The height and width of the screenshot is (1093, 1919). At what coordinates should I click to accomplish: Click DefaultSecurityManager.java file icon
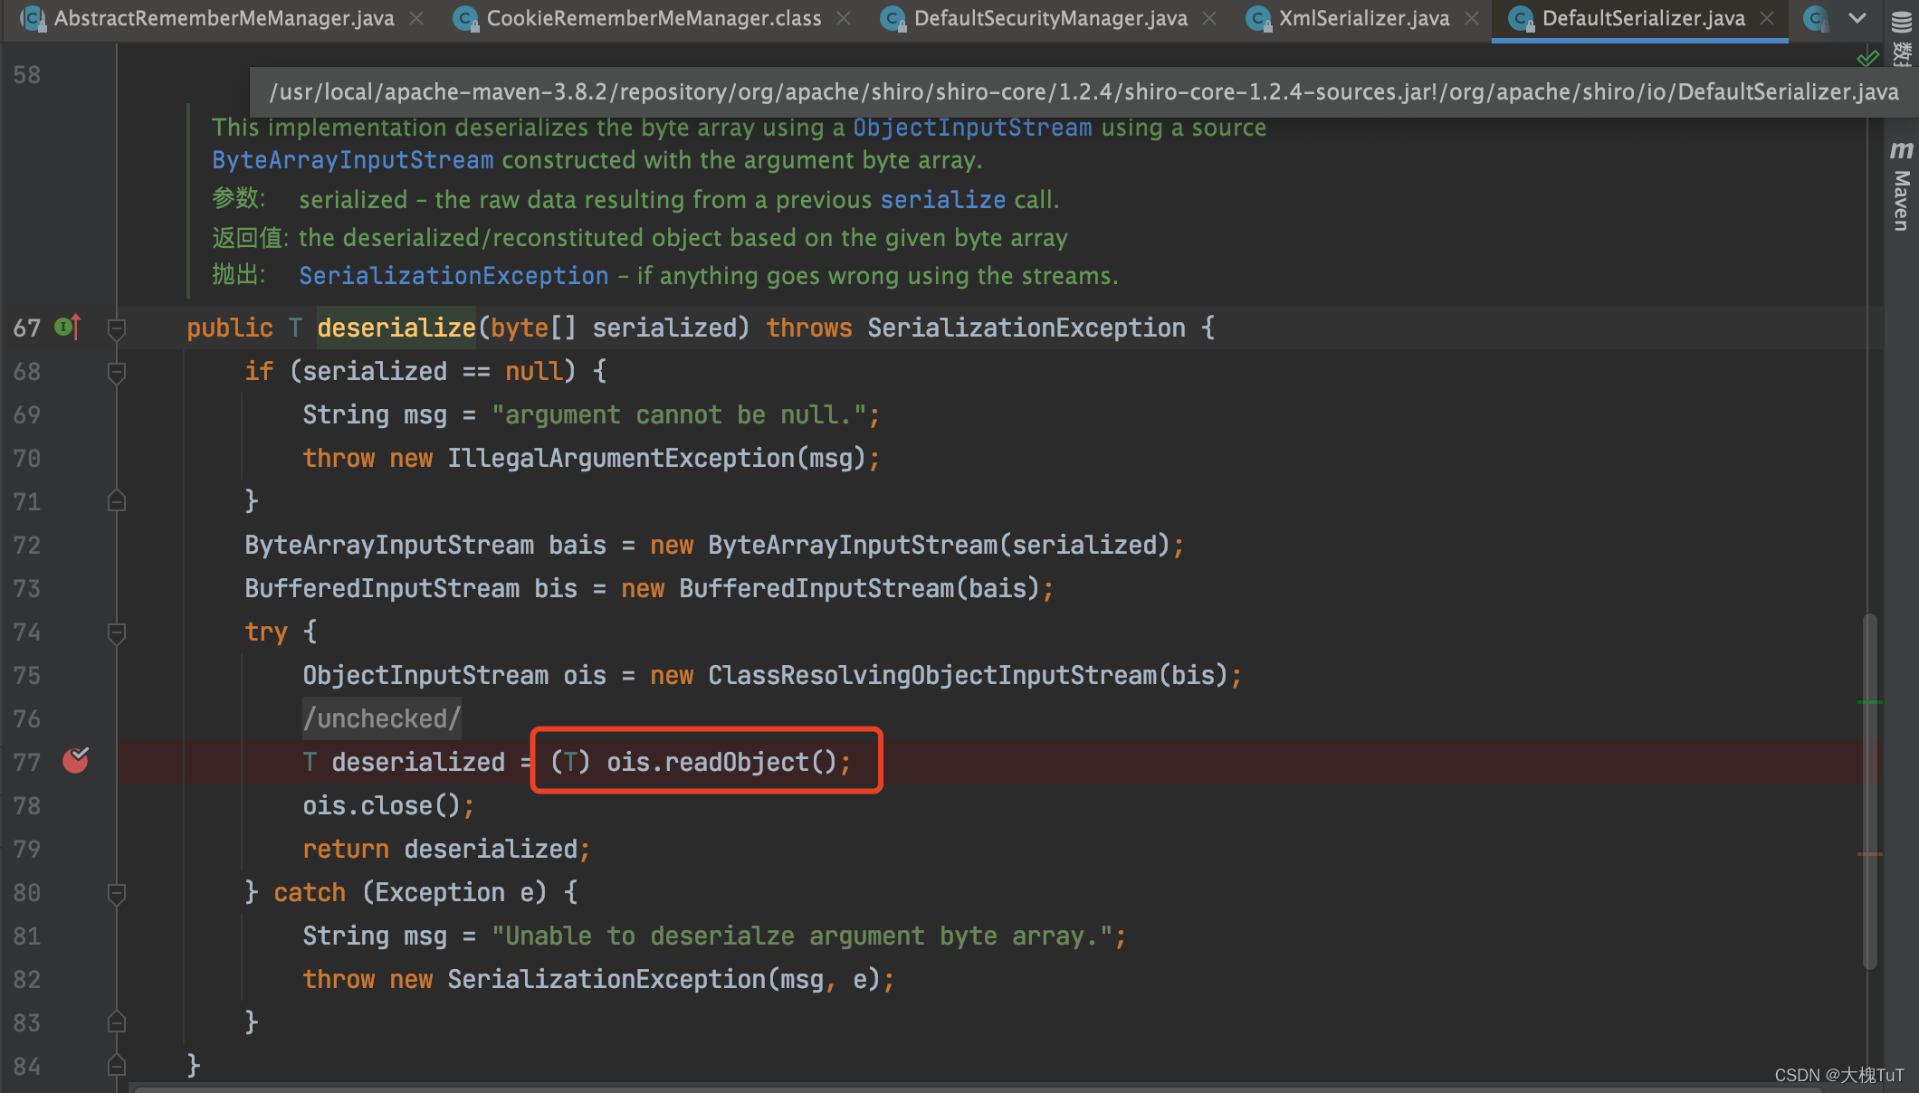coord(893,18)
